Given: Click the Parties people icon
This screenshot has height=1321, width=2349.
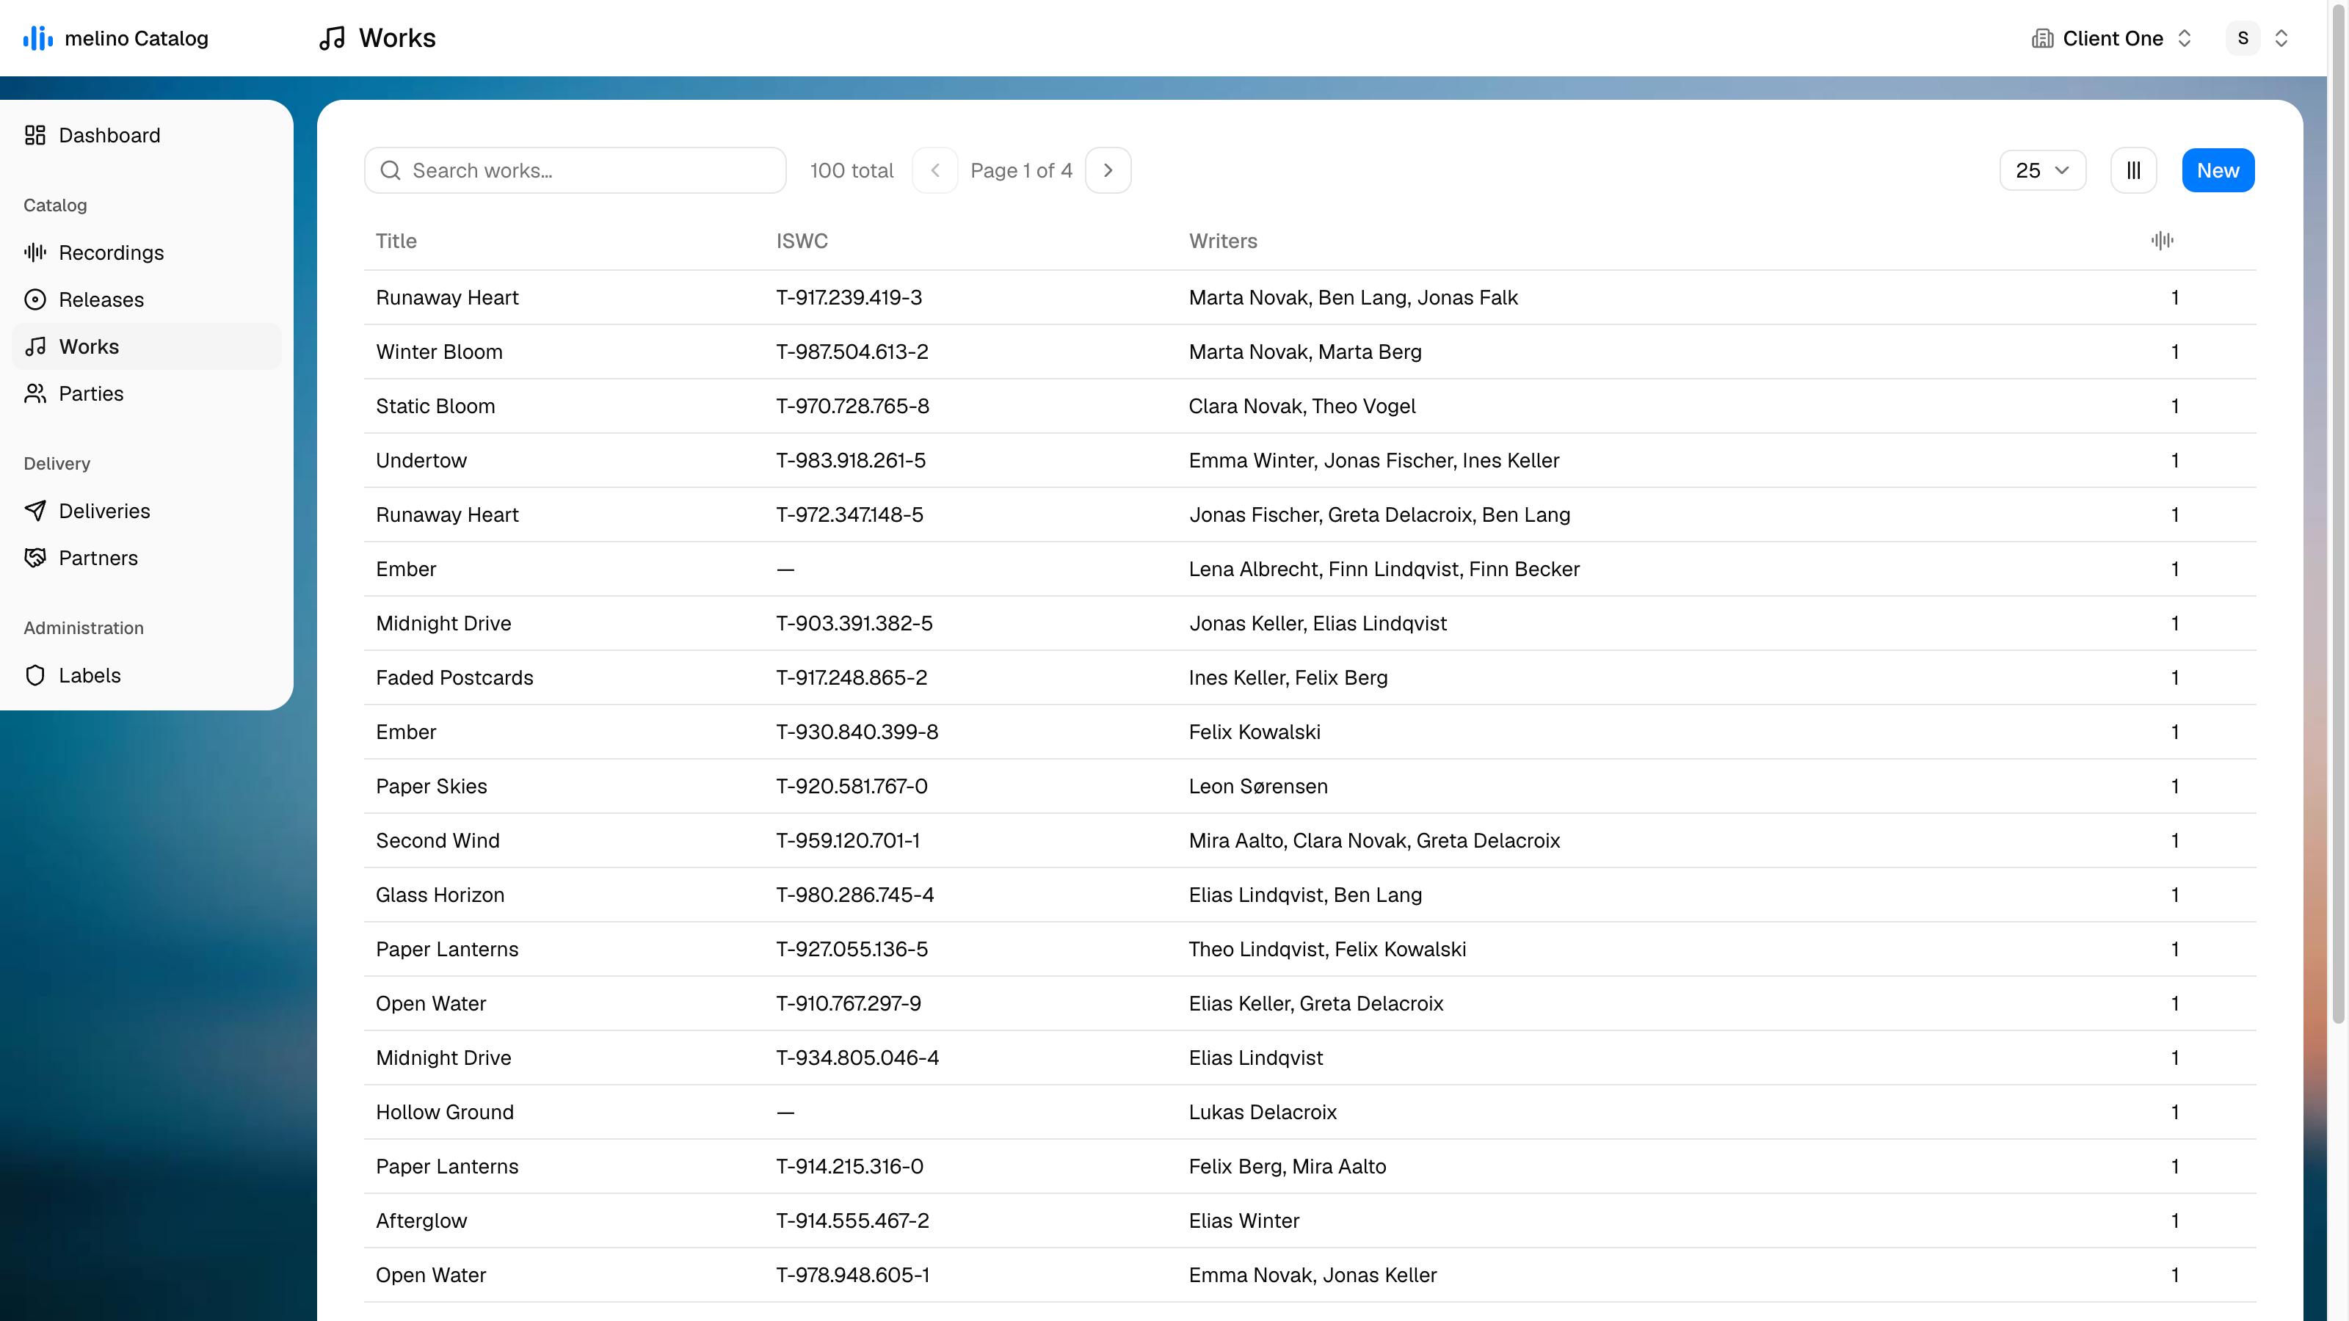Looking at the screenshot, I should [35, 394].
